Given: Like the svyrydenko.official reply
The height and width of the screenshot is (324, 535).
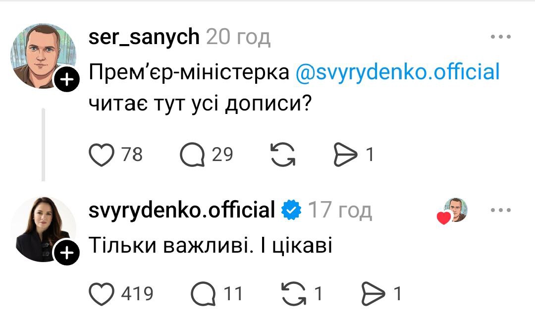Looking at the screenshot, I should pos(101,294).
